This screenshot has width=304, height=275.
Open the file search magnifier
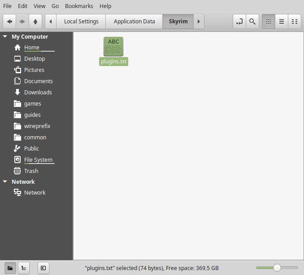point(252,22)
